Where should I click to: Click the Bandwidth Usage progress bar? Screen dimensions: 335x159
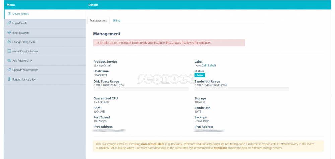(x=242, y=89)
